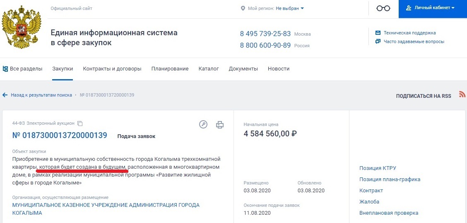Image resolution: width=467 pixels, height=223 pixels.
Task: Print the purchase via the printer icon
Action: pos(220,125)
